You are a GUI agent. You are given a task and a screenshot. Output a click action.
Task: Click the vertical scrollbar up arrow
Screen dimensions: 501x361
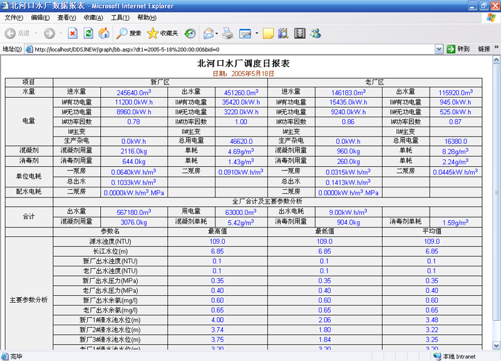496,60
